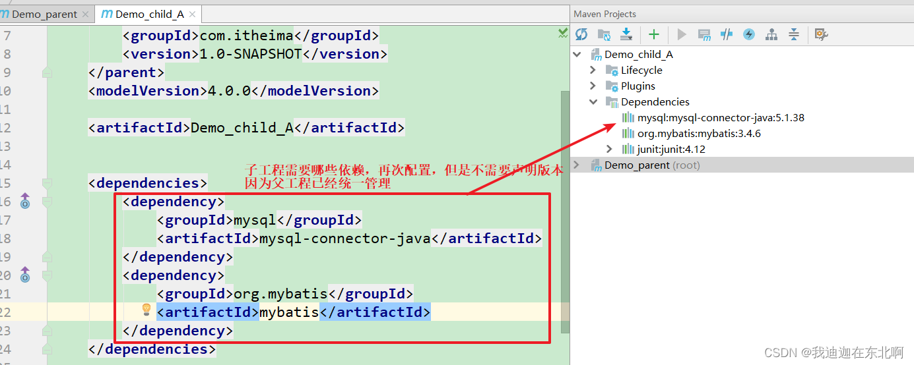
Task: Select Lifecycle tree row label
Action: 641,70
